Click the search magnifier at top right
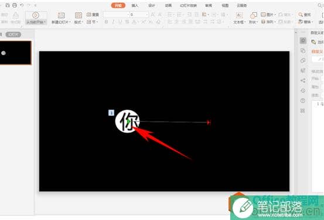 click(320, 5)
